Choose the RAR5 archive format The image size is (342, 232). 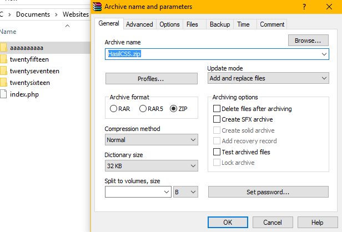(x=143, y=109)
